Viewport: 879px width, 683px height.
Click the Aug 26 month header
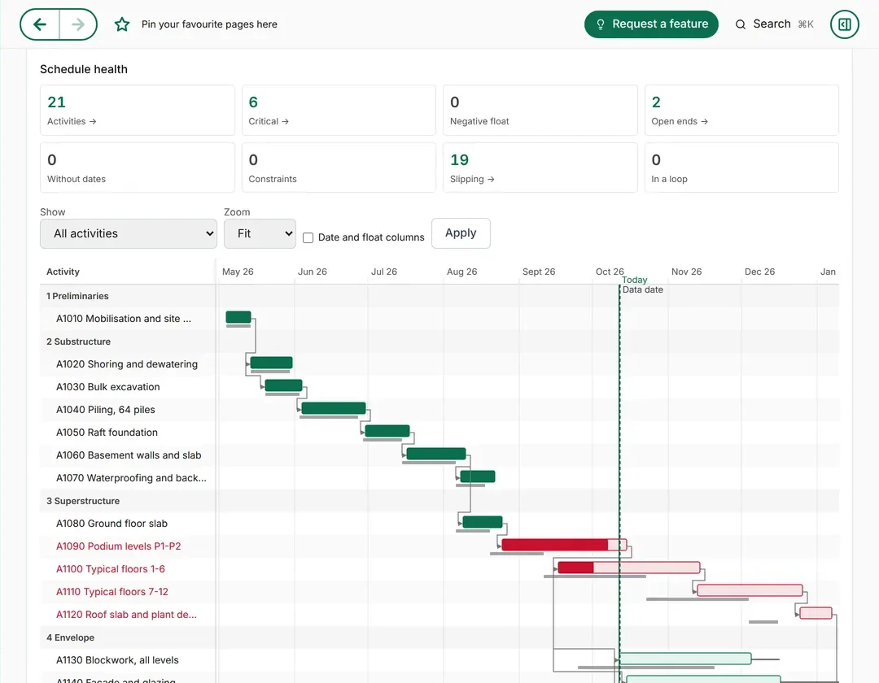click(462, 272)
